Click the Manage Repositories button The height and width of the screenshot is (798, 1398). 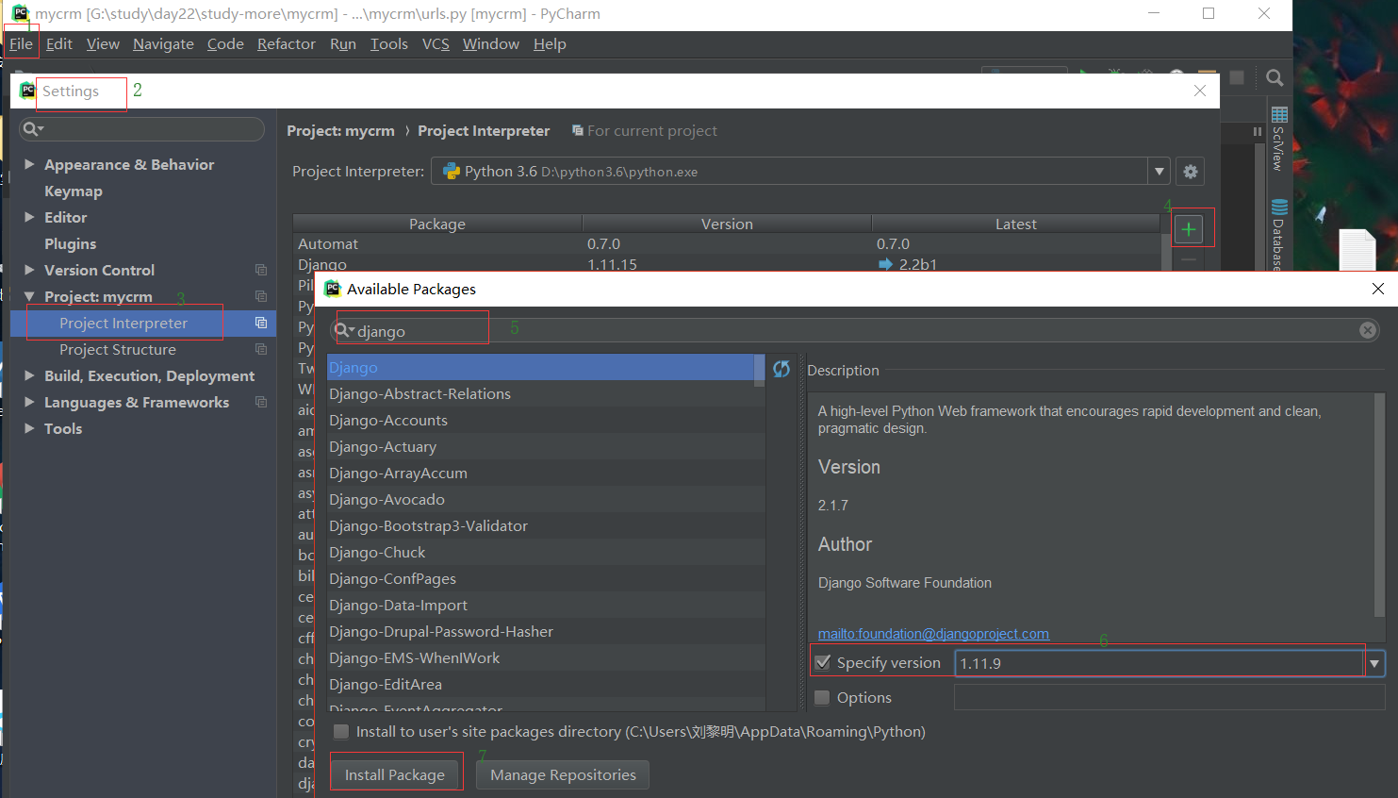563,774
